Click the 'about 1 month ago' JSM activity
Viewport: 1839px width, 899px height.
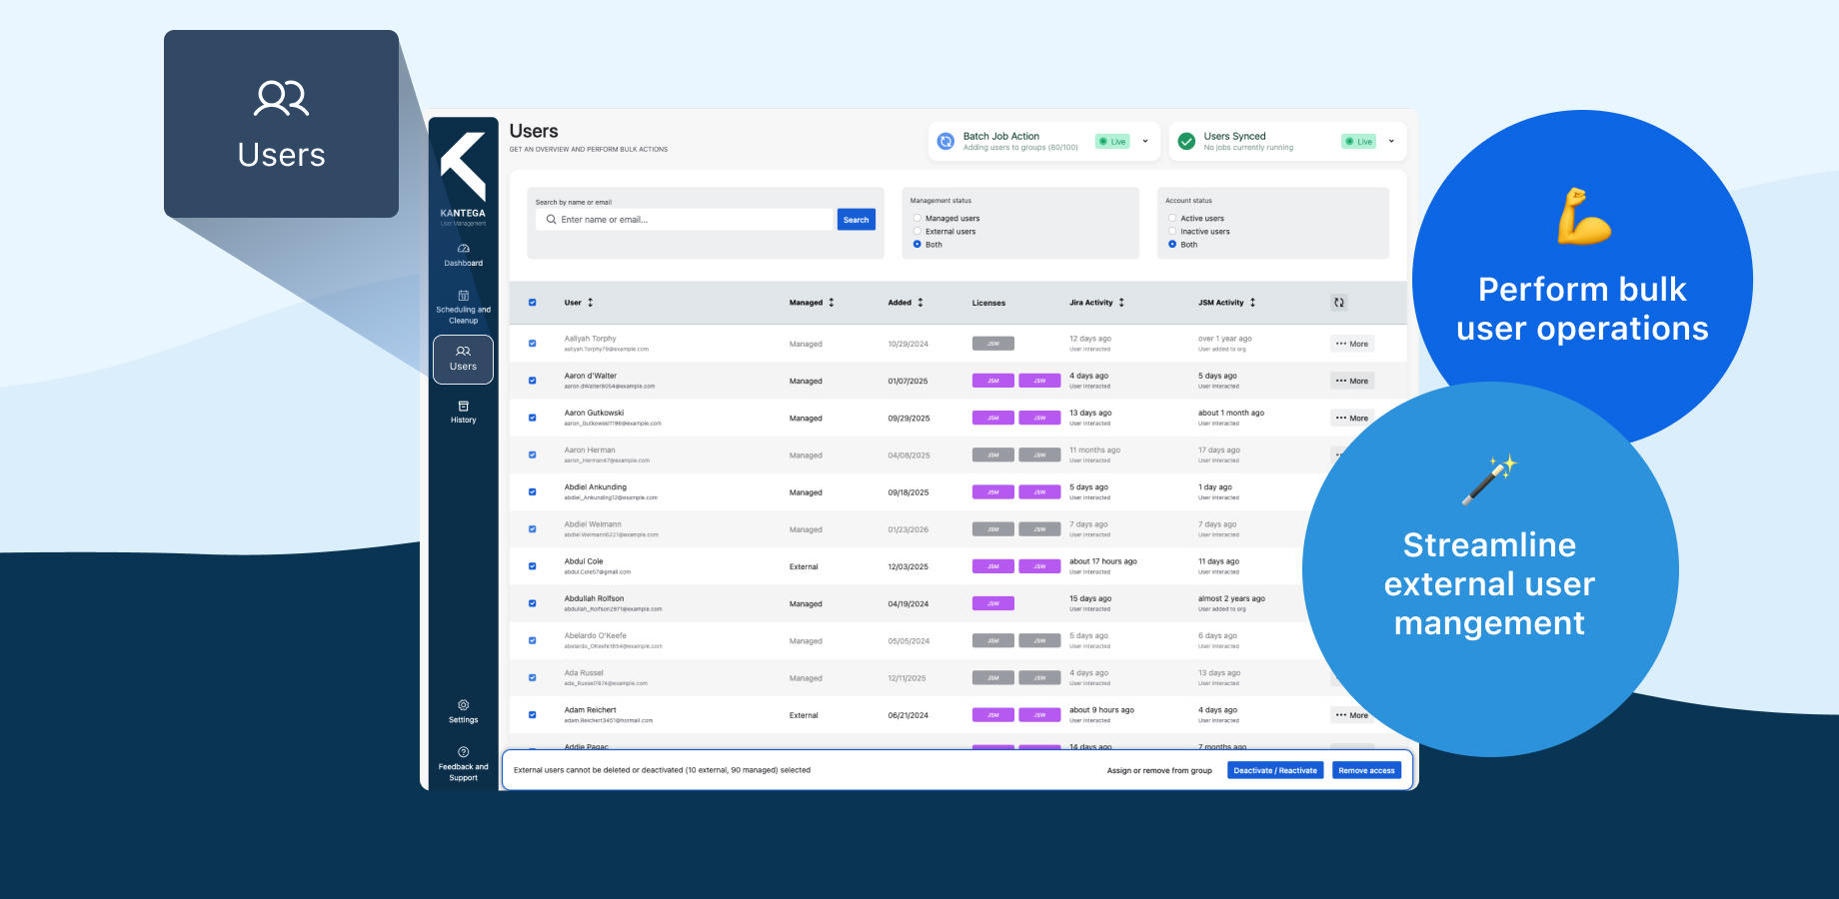click(x=1231, y=413)
